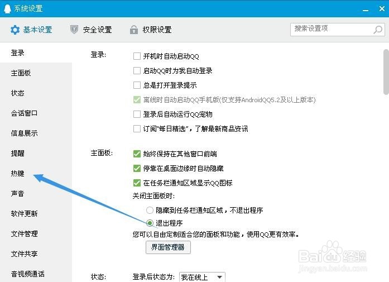Viewport: 389px width, 282px height.
Task: Select 会话窗口 in the sidebar
Action: pyautogui.click(x=25, y=113)
